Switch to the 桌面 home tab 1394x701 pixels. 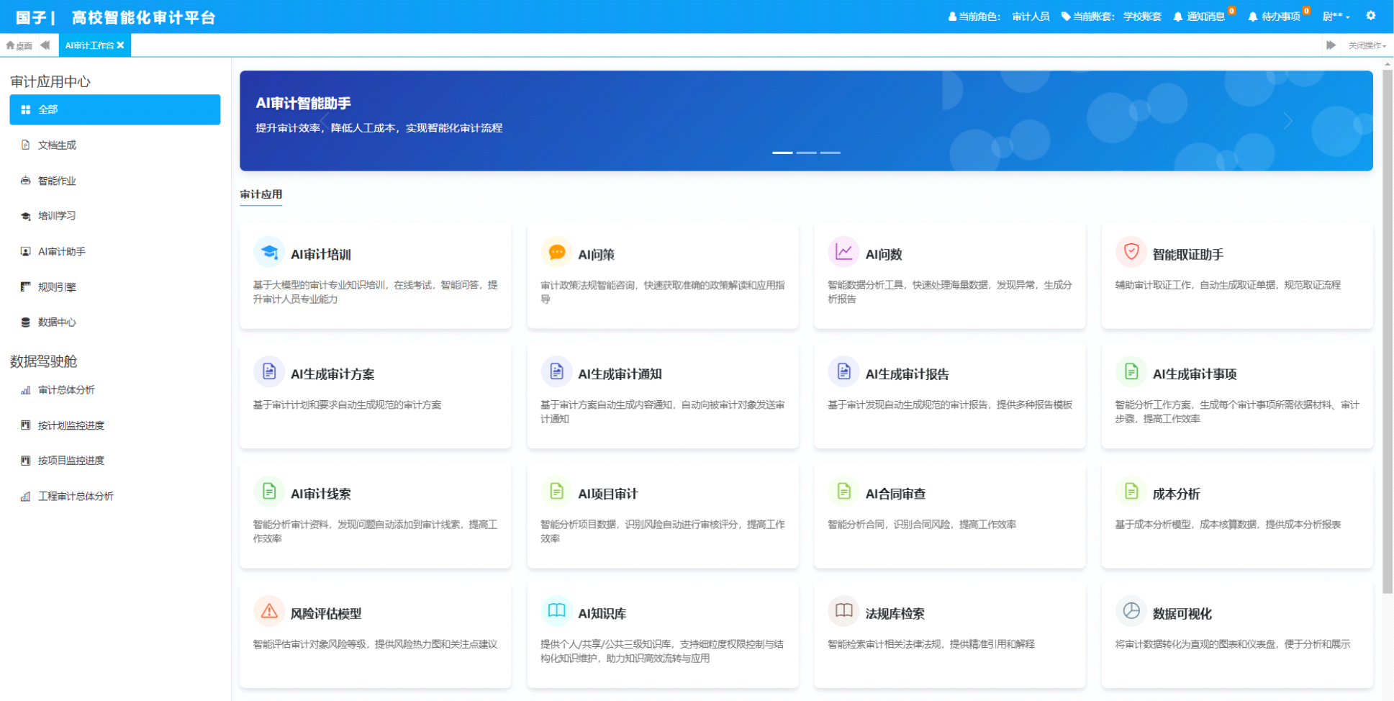click(x=19, y=45)
